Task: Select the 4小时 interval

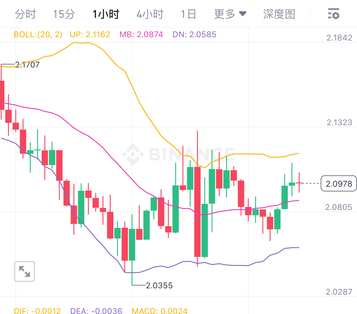Action: (x=150, y=14)
